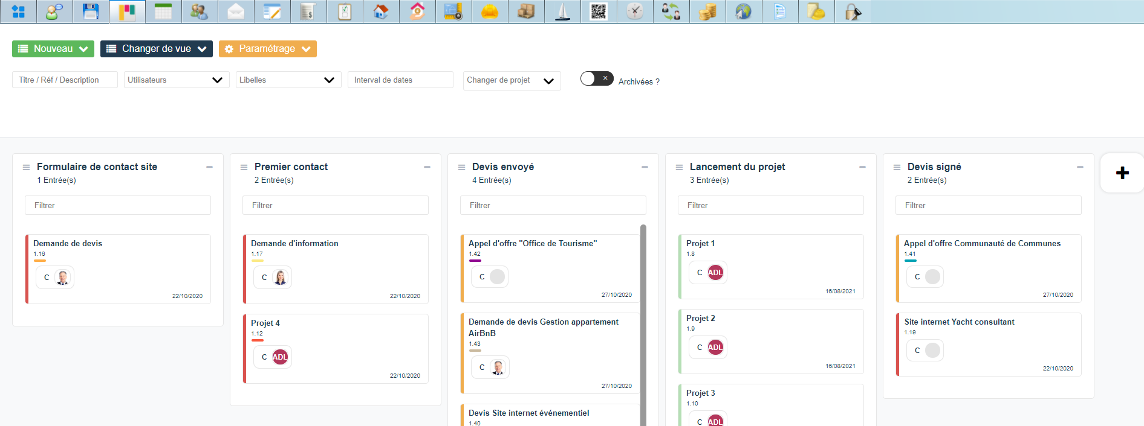Open the Devis Site internet événementiel card

550,415
